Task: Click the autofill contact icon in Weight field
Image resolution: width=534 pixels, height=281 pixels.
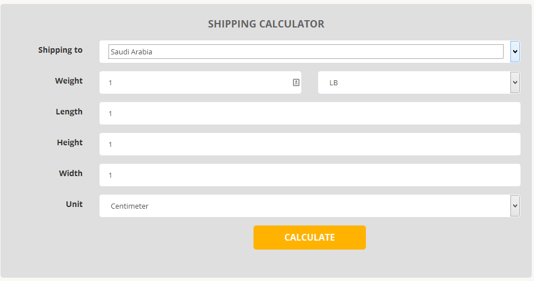Action: pos(296,82)
